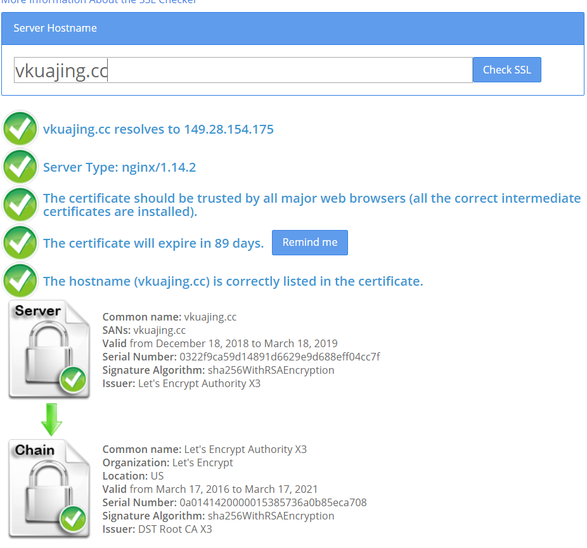Click the green checkmark beside the expiry notice
Viewport: 587px width, 548px height.
(x=20, y=243)
